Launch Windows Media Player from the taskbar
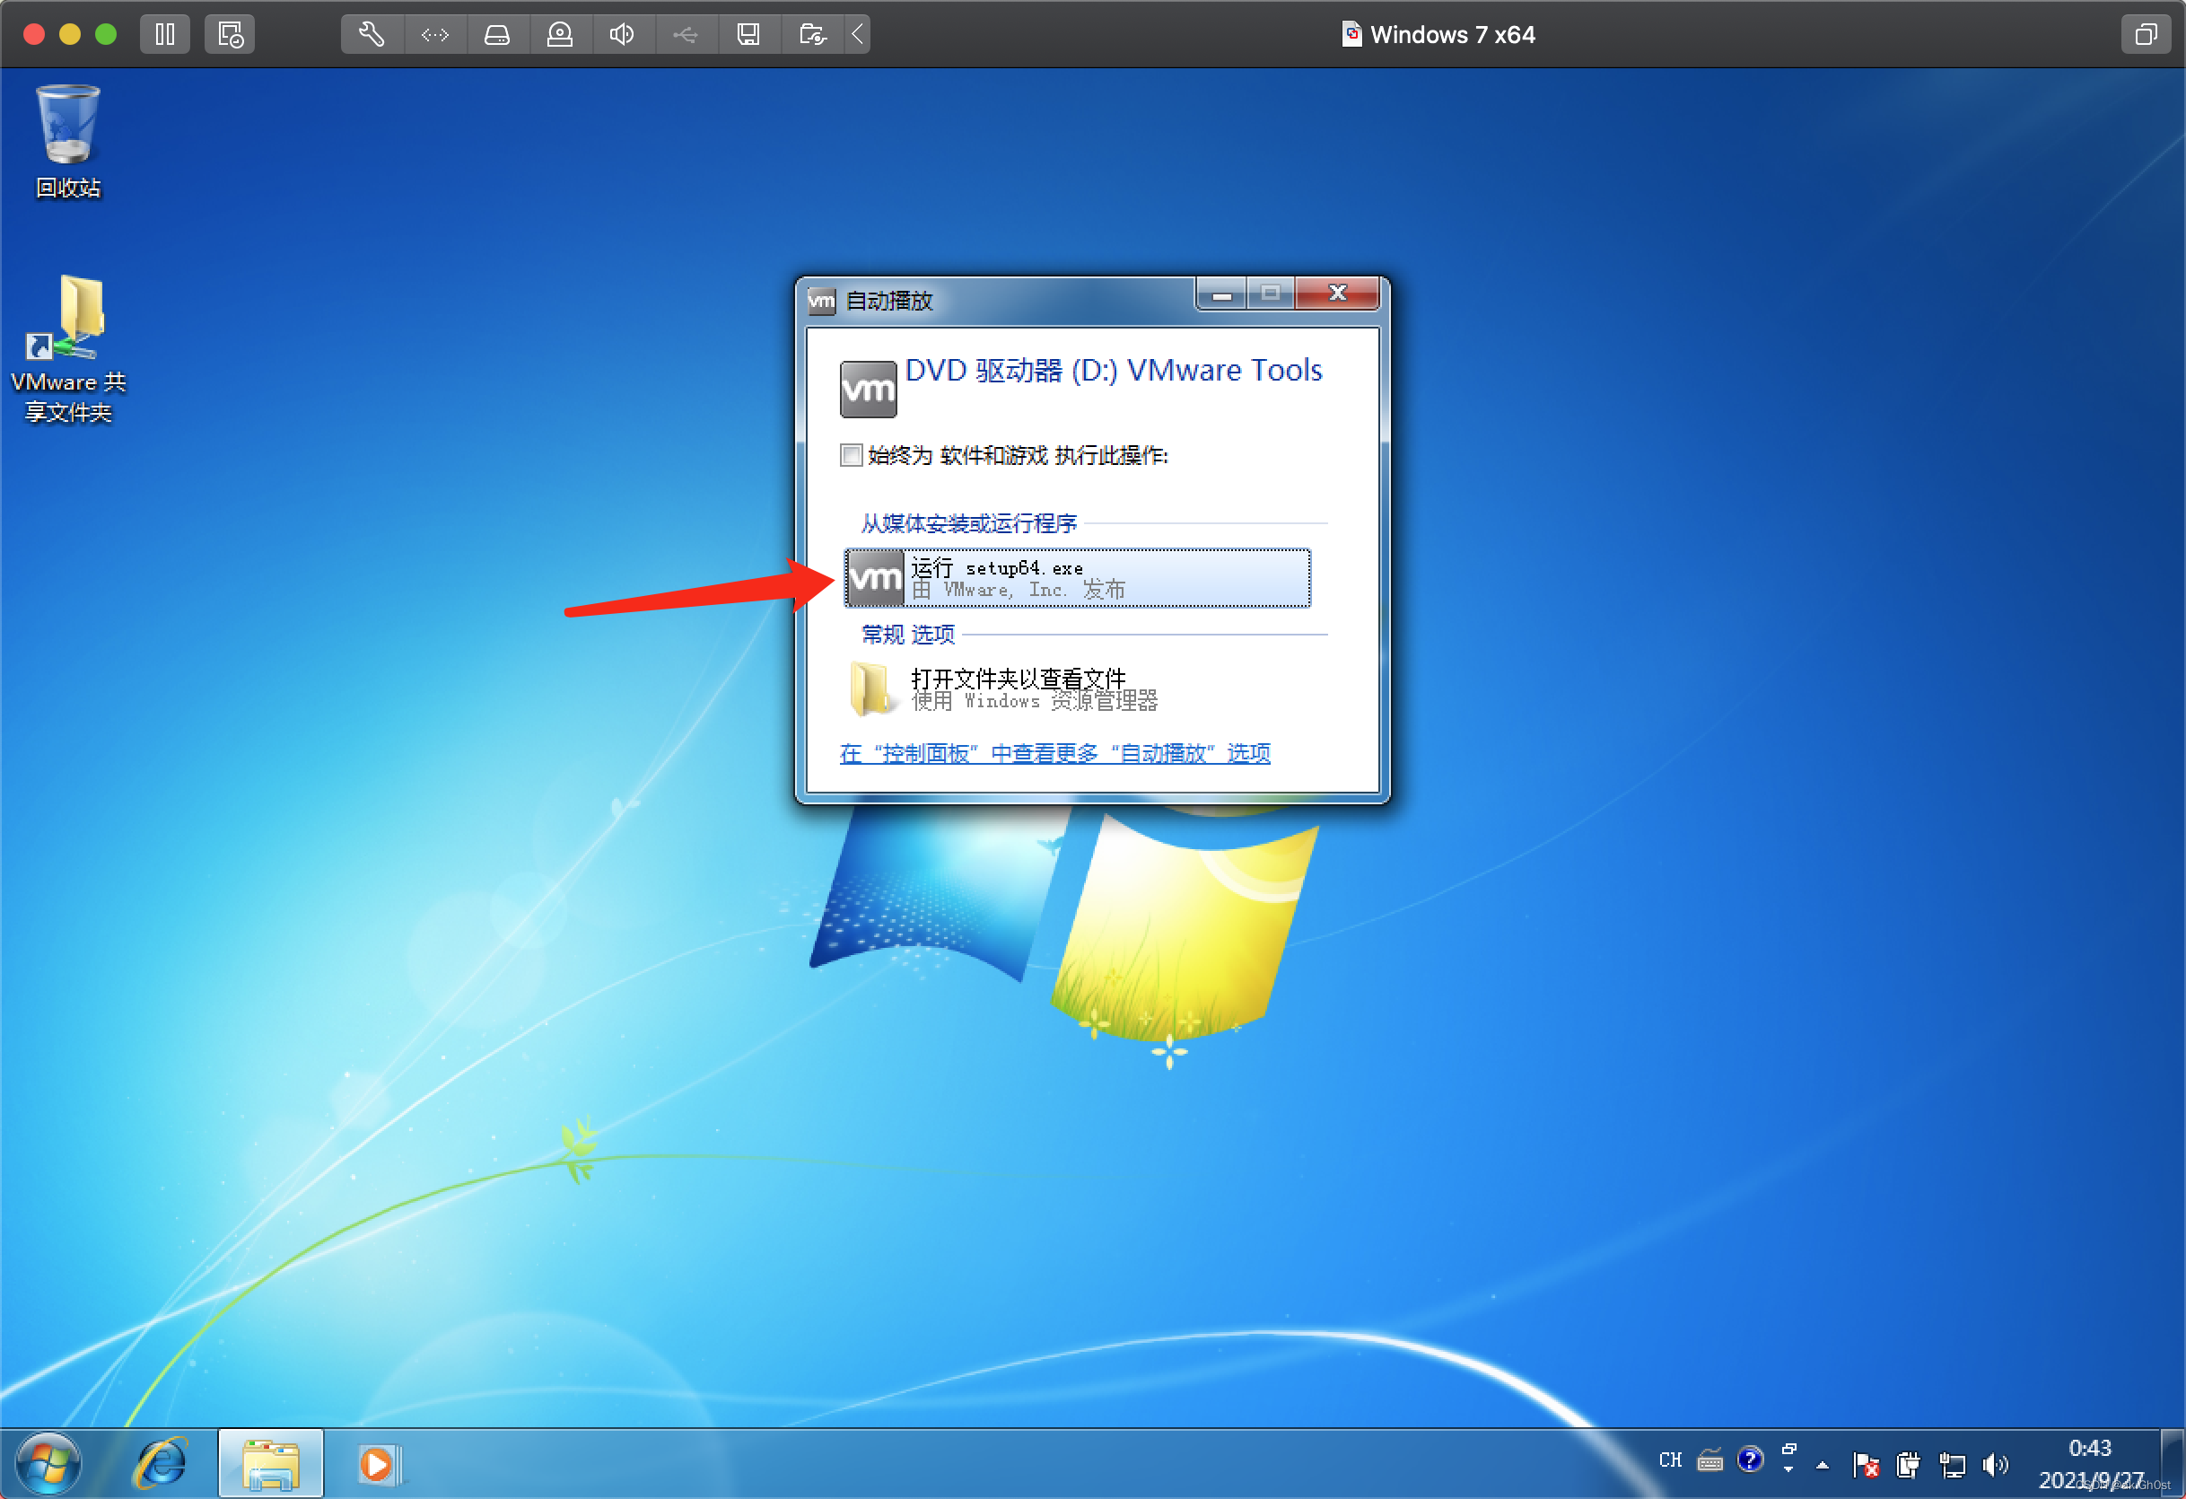2186x1499 pixels. 378,1464
